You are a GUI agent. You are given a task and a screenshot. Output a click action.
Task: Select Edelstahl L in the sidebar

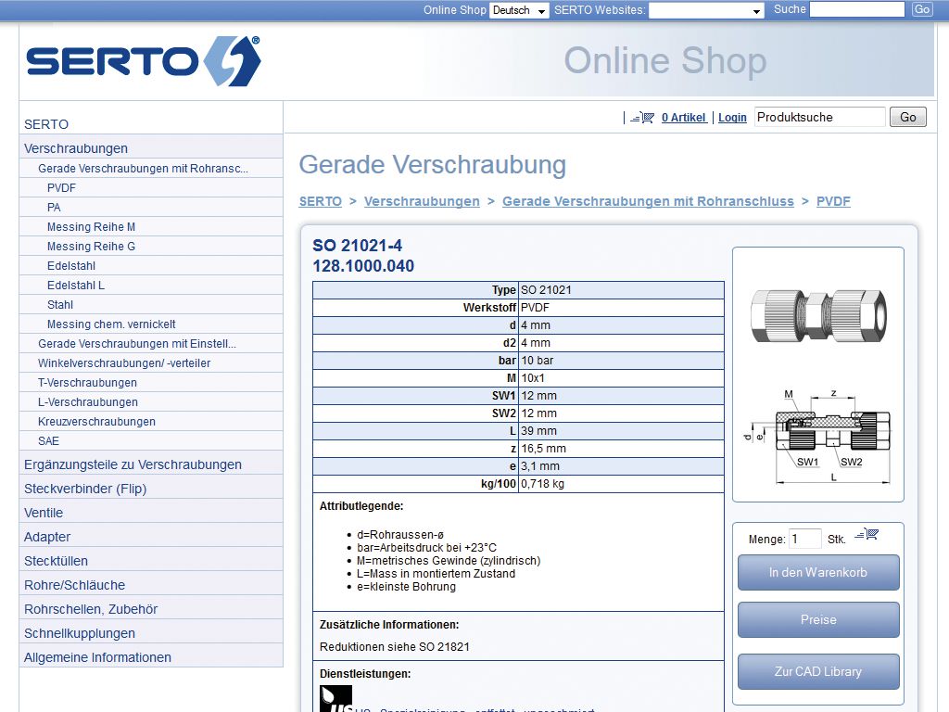tap(76, 286)
